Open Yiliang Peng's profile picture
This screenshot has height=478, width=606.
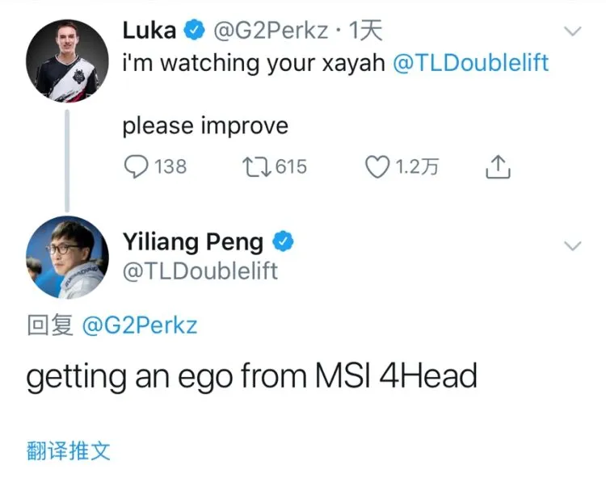point(67,257)
